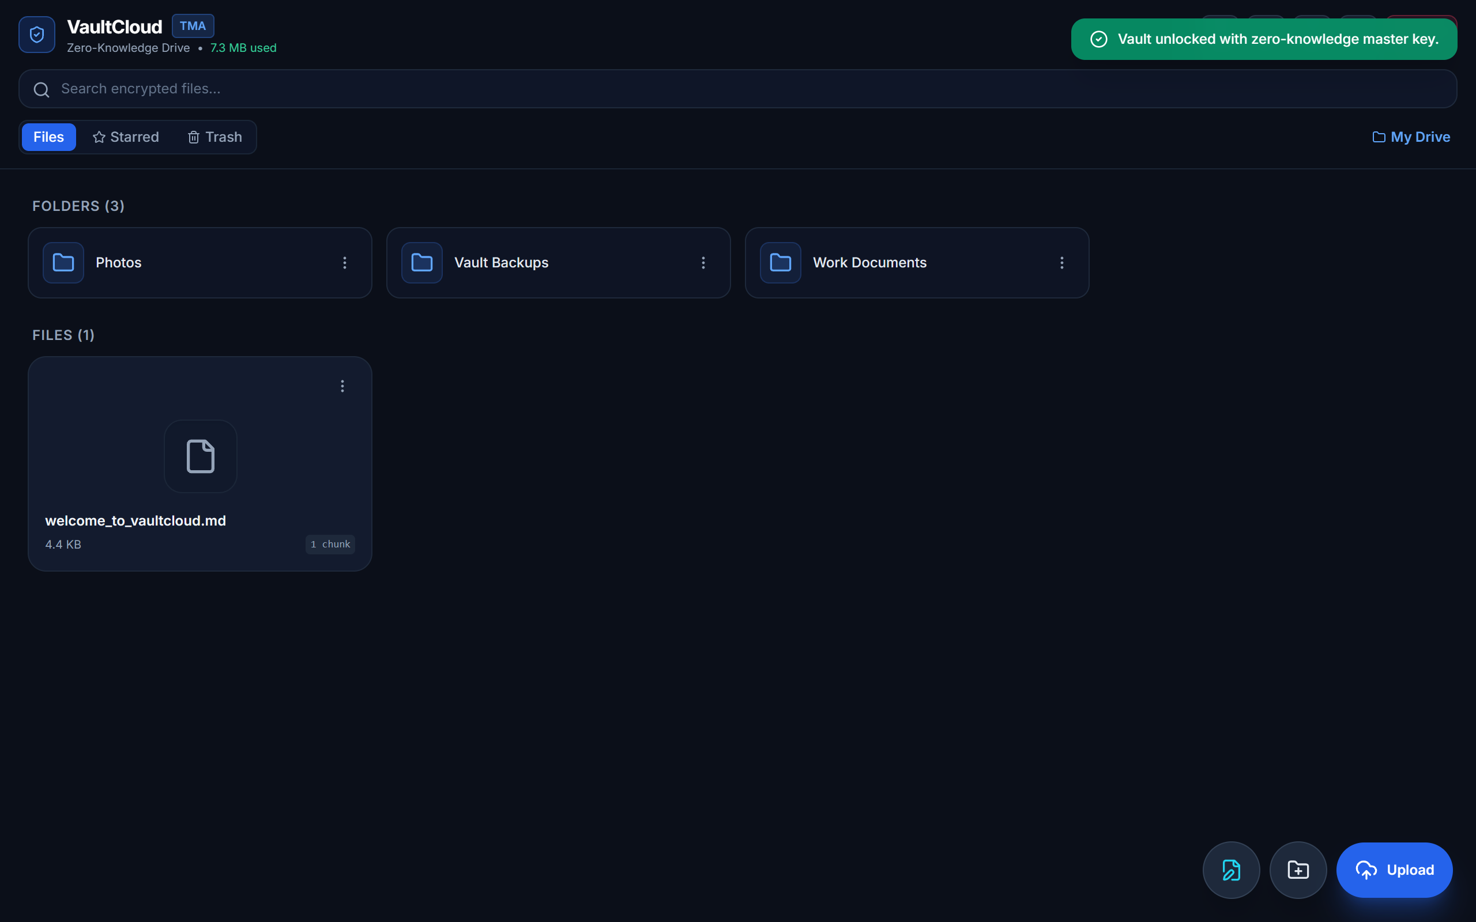The width and height of the screenshot is (1476, 922).
Task: Click the VaultCloud app title
Action: pos(115,27)
